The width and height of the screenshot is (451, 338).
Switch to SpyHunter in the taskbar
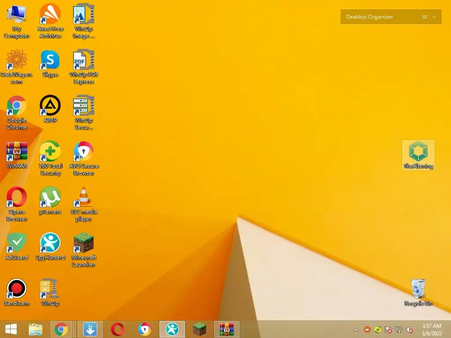[172, 329]
